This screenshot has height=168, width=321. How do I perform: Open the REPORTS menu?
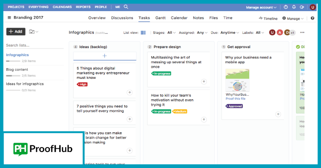point(83,7)
